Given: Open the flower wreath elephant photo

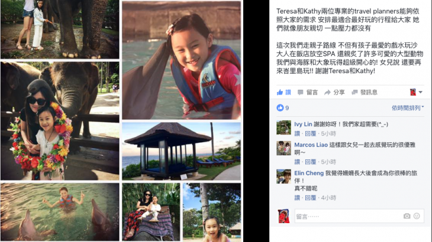Looking at the screenshot, I should click(x=60, y=121).
